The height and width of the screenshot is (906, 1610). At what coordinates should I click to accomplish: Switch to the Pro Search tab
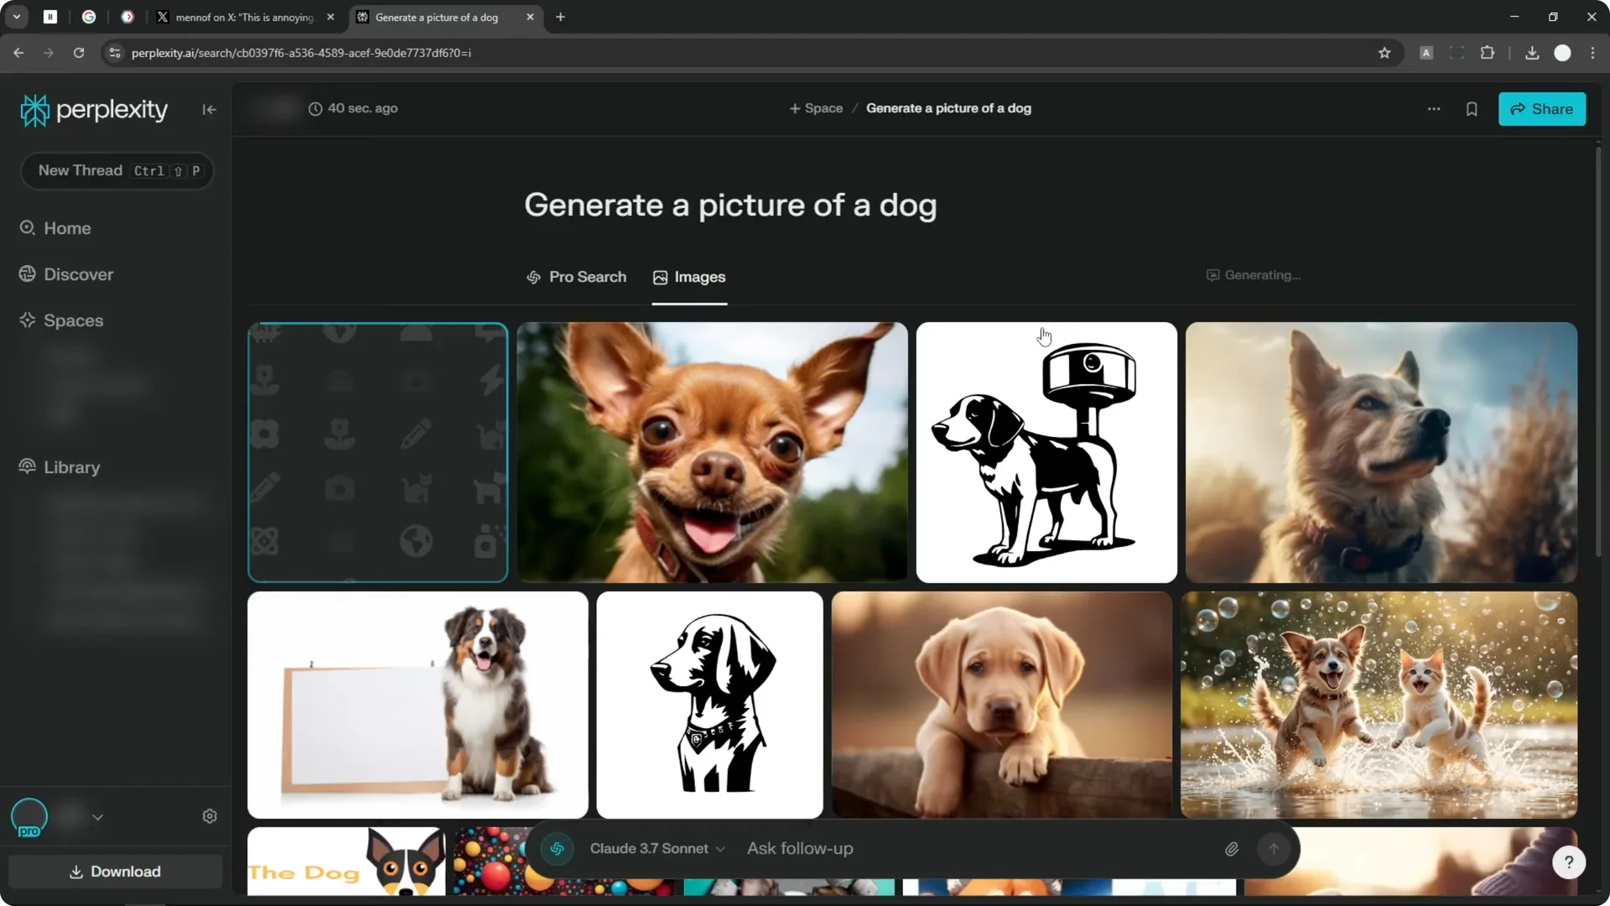577,277
